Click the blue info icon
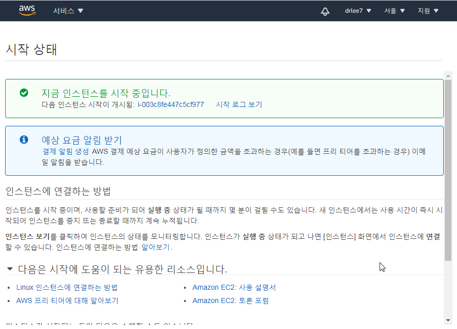The width and height of the screenshot is (457, 329). pyautogui.click(x=24, y=140)
